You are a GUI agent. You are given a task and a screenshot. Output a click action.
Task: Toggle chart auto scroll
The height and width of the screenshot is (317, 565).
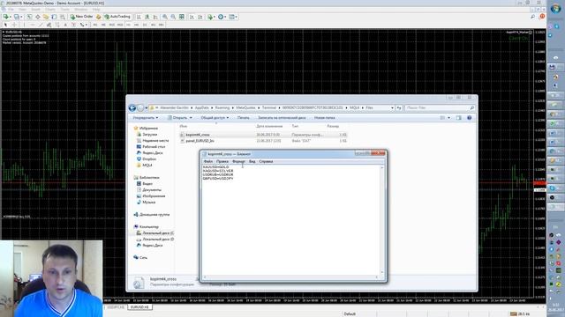tap(192, 17)
